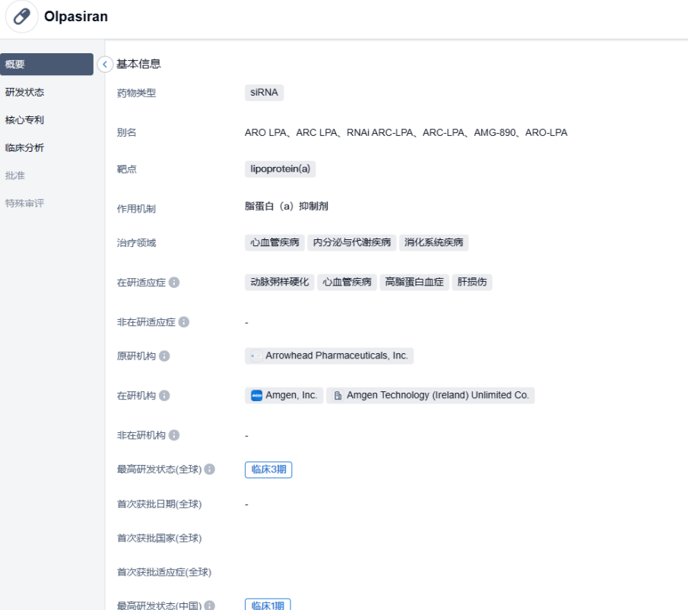Select the 动脉粥样硬化 indication tag
Image resolution: width=688 pixels, height=610 pixels.
(279, 282)
